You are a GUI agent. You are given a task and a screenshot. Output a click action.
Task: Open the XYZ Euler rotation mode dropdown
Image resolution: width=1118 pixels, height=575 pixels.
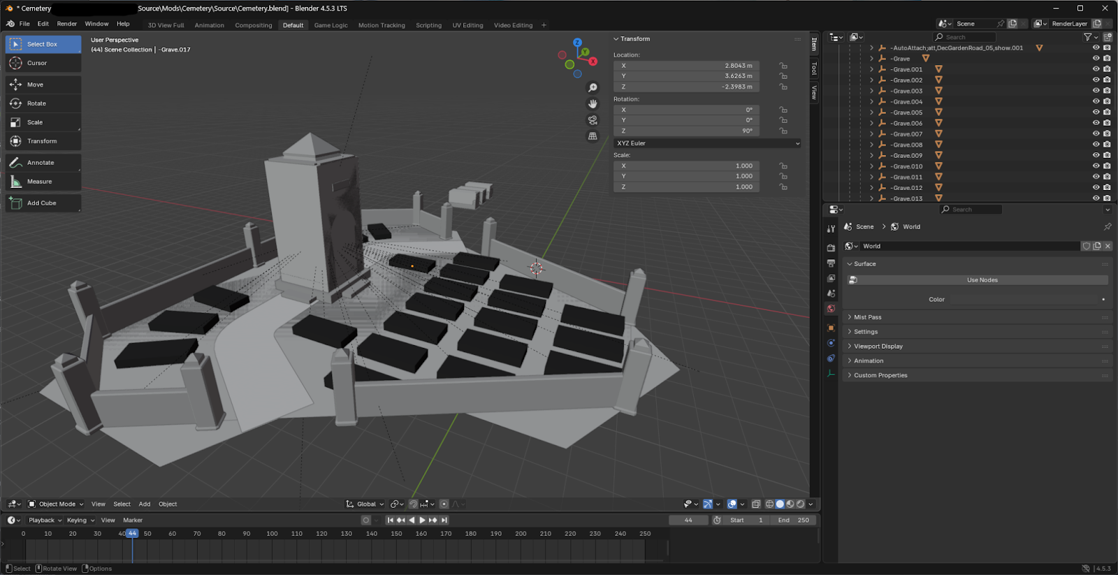(x=707, y=143)
